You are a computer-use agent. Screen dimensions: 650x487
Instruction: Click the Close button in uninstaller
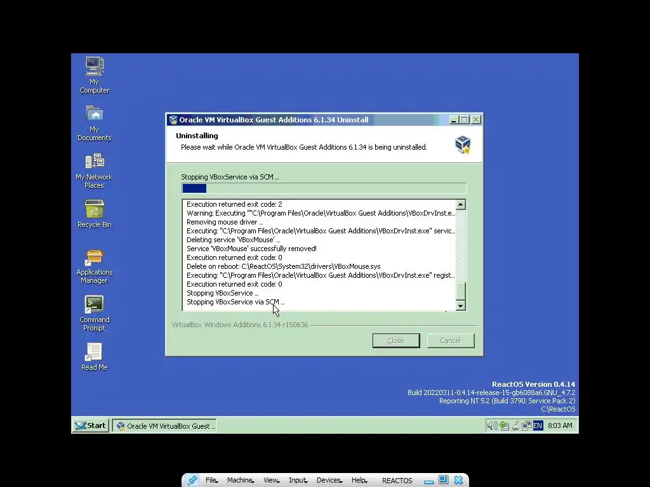click(396, 341)
